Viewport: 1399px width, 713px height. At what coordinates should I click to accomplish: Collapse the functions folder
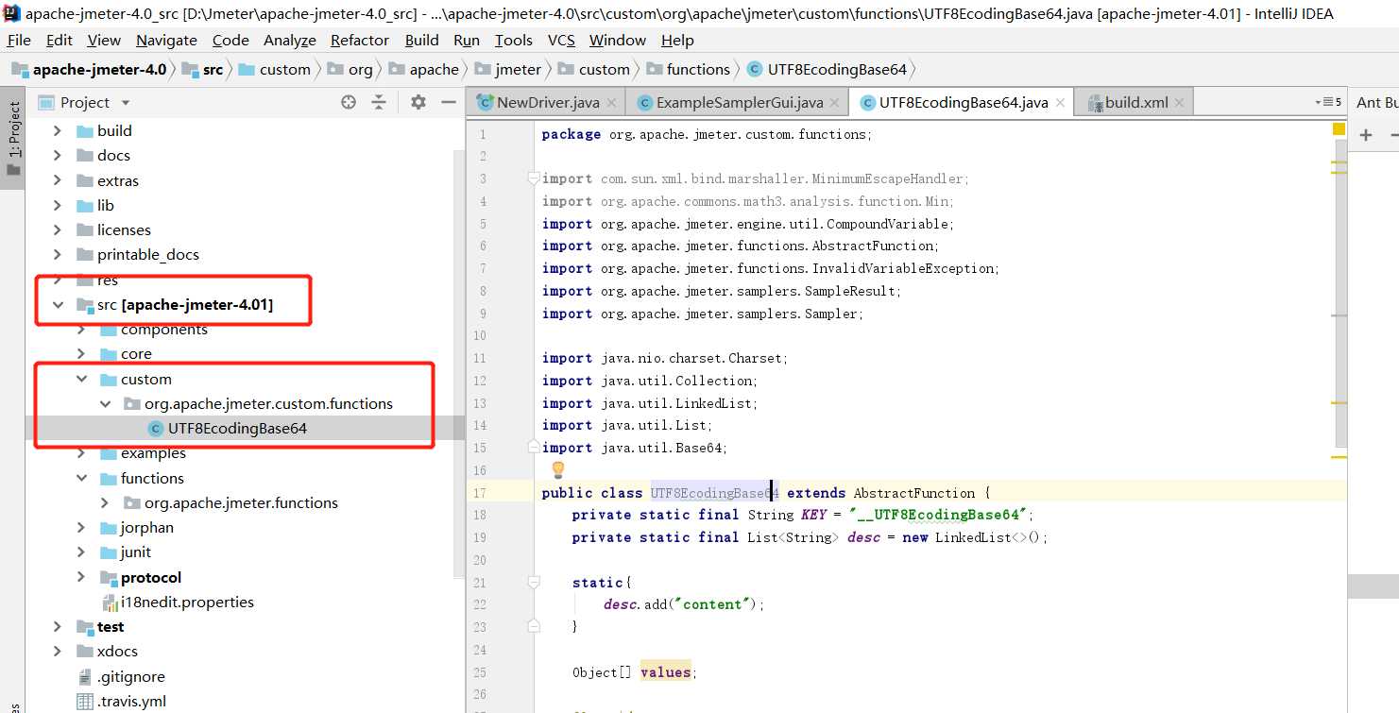pos(81,478)
